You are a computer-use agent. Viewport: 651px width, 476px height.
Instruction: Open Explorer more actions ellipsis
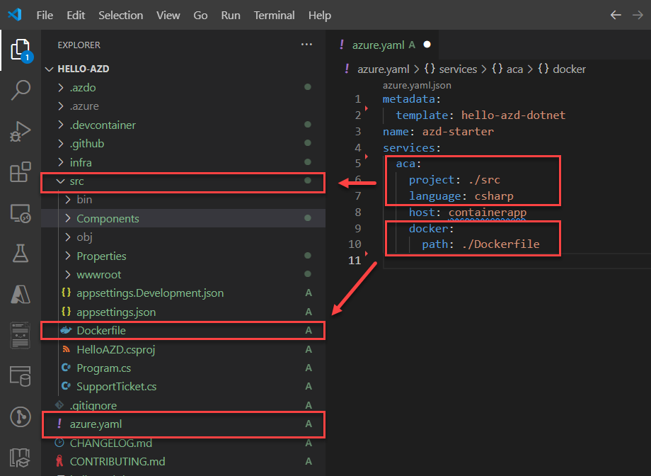(x=306, y=45)
